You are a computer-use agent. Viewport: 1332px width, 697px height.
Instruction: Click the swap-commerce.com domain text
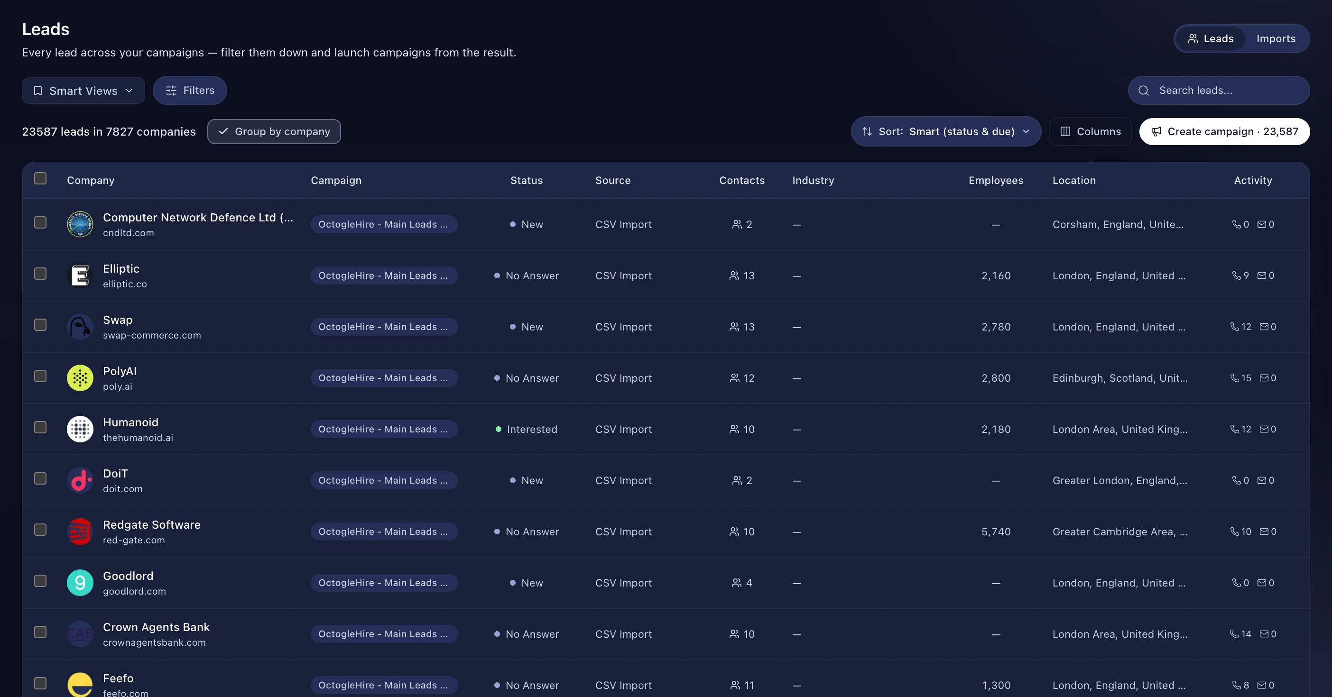152,335
